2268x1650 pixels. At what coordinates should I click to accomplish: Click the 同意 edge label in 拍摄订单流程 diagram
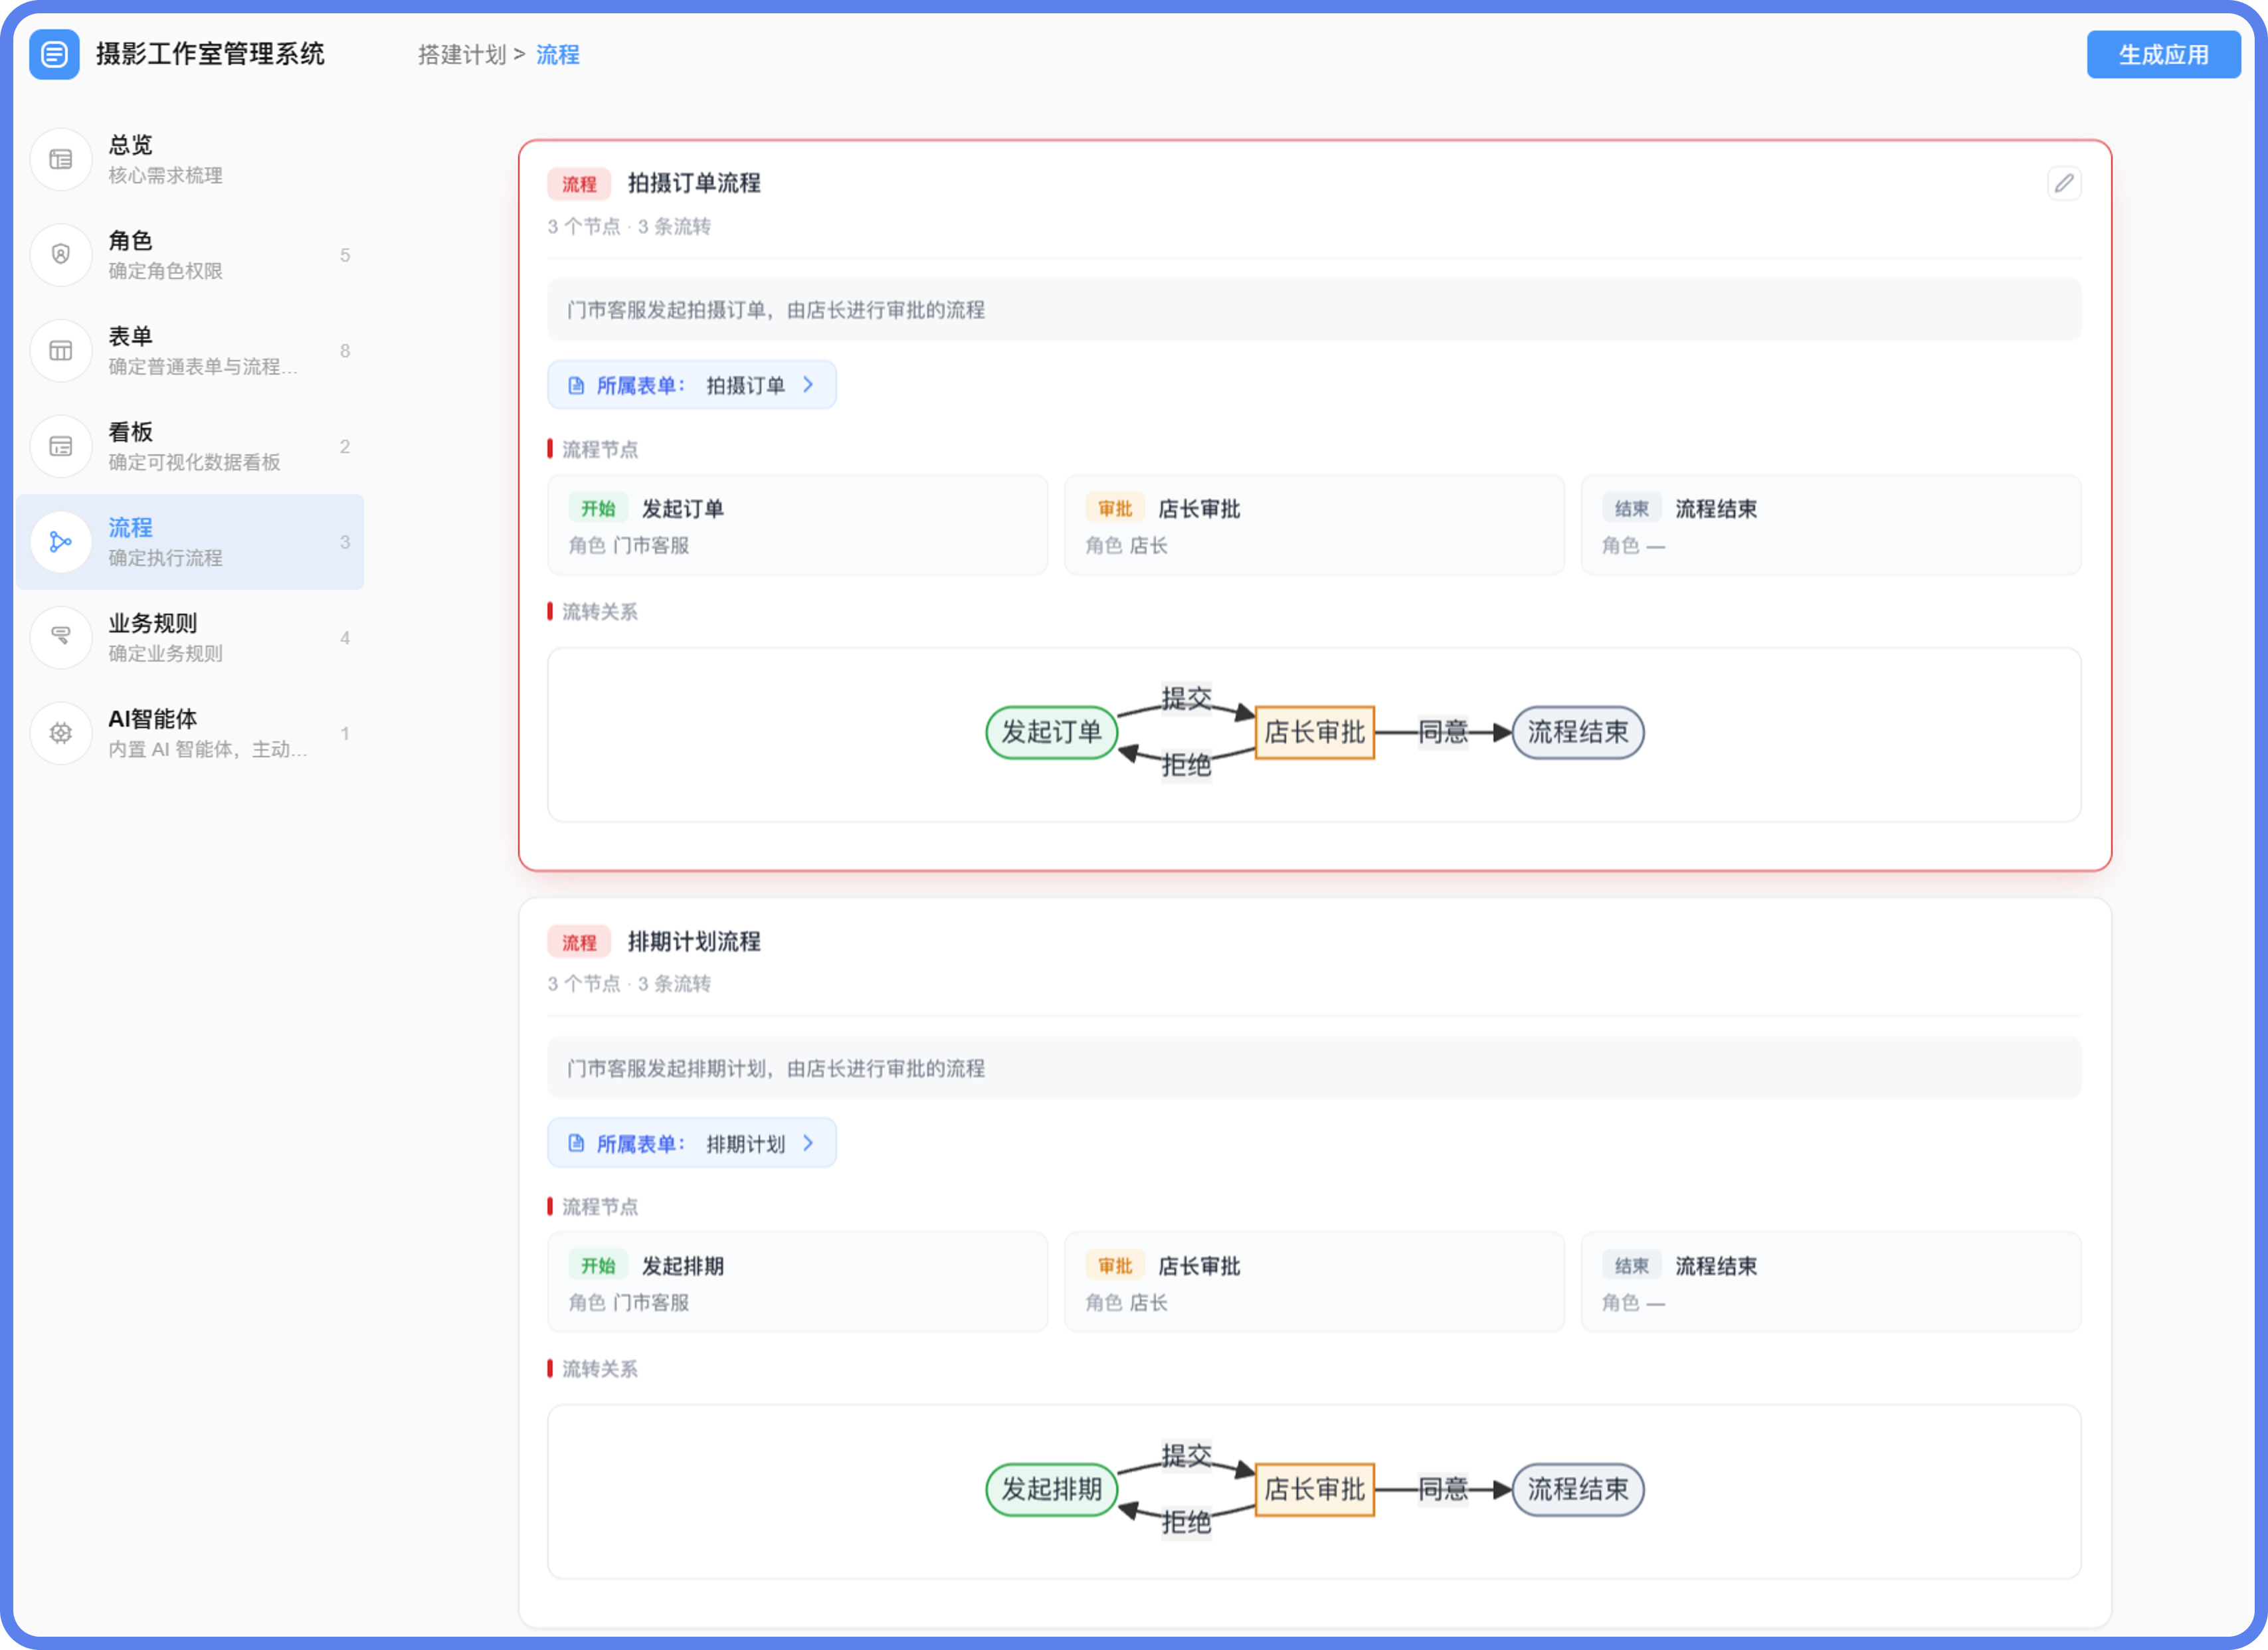click(x=1443, y=732)
